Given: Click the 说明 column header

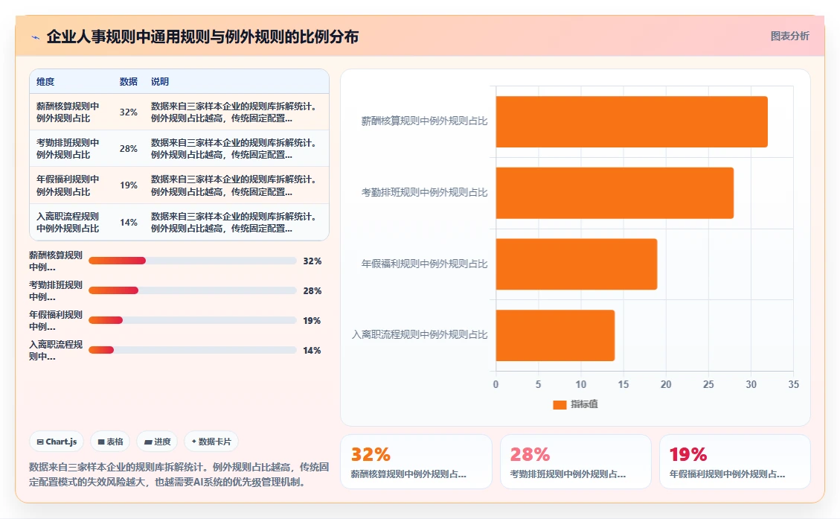Looking at the screenshot, I should pos(160,81).
